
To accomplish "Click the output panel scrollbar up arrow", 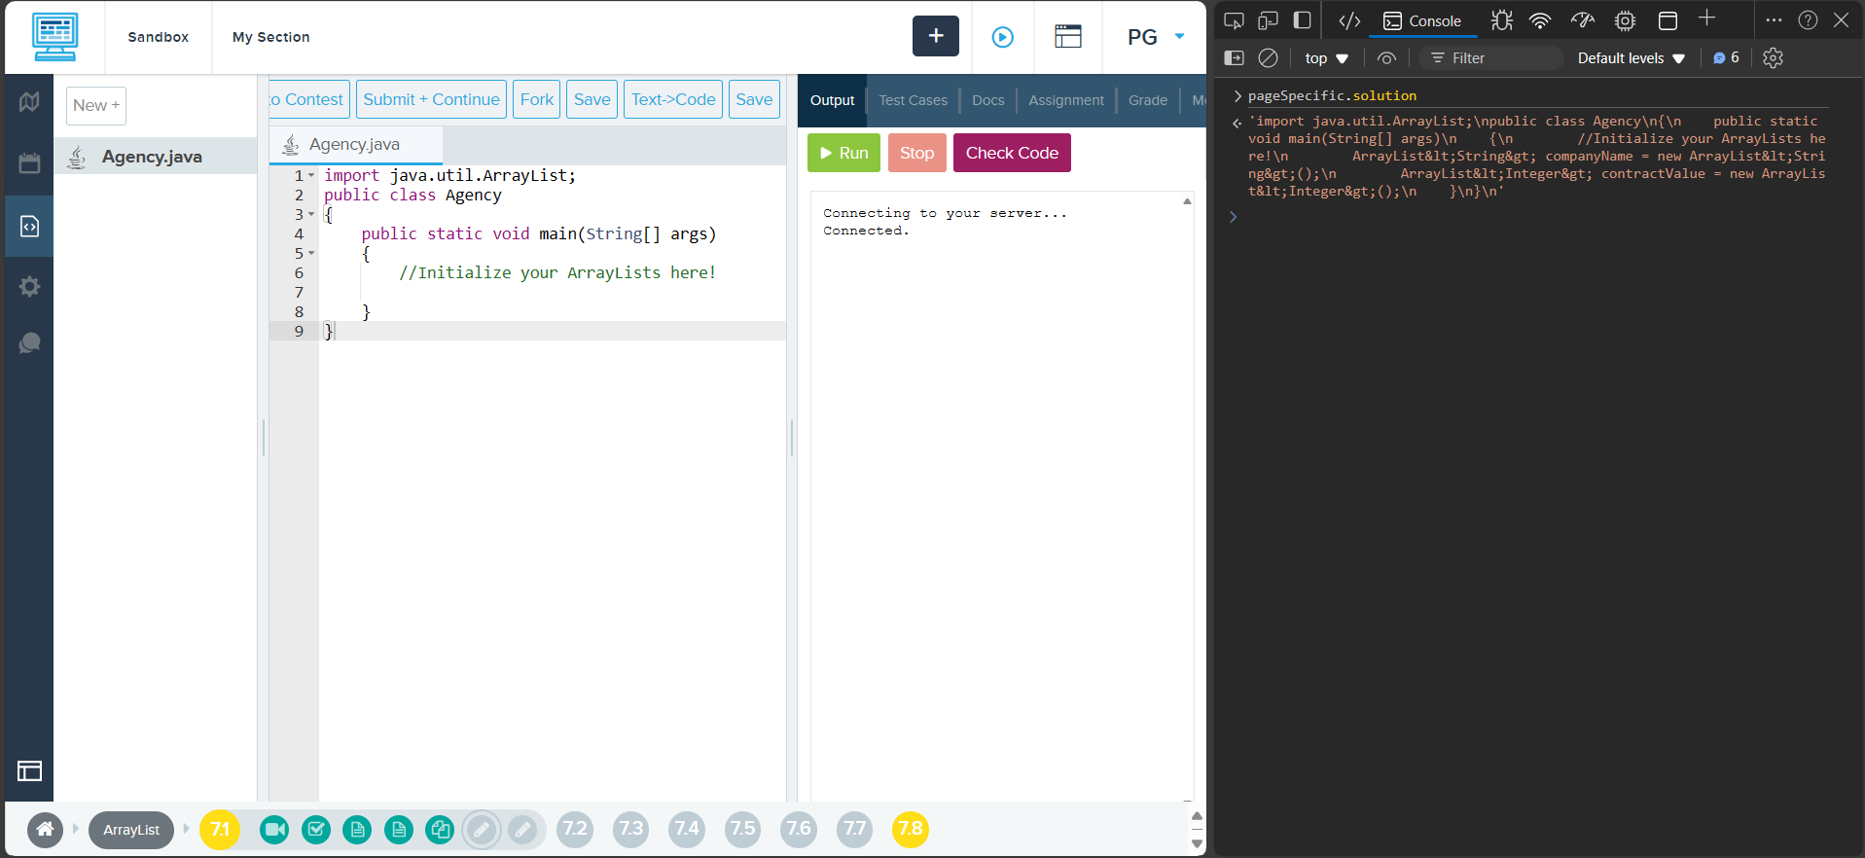I will 1187,201.
